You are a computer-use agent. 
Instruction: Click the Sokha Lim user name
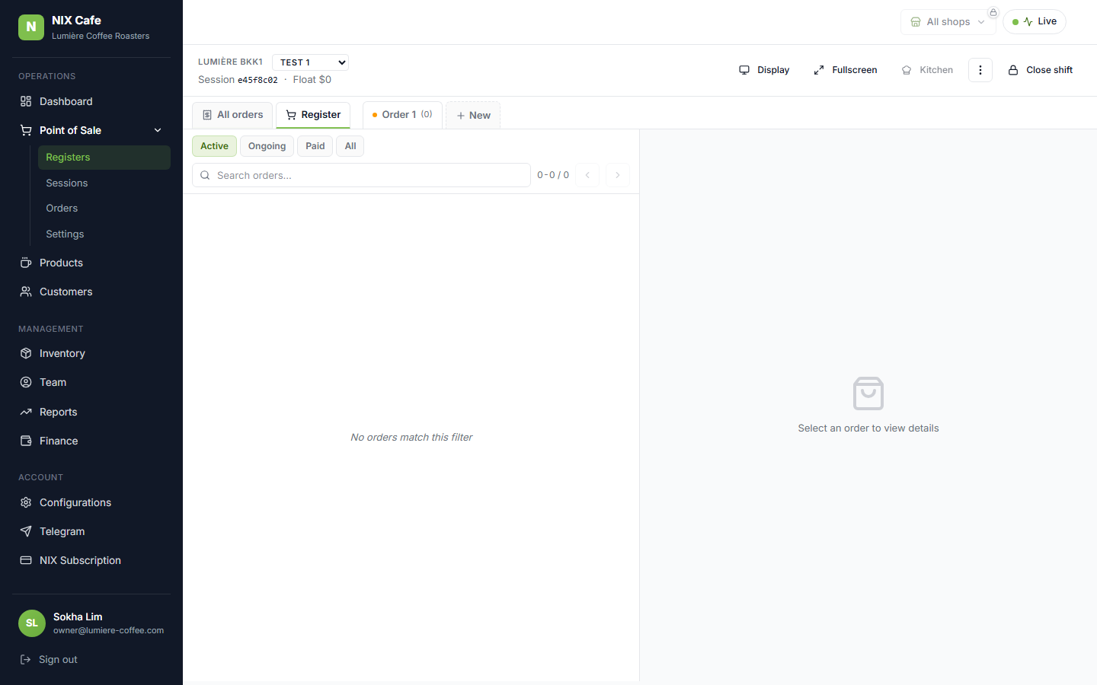coord(78,616)
